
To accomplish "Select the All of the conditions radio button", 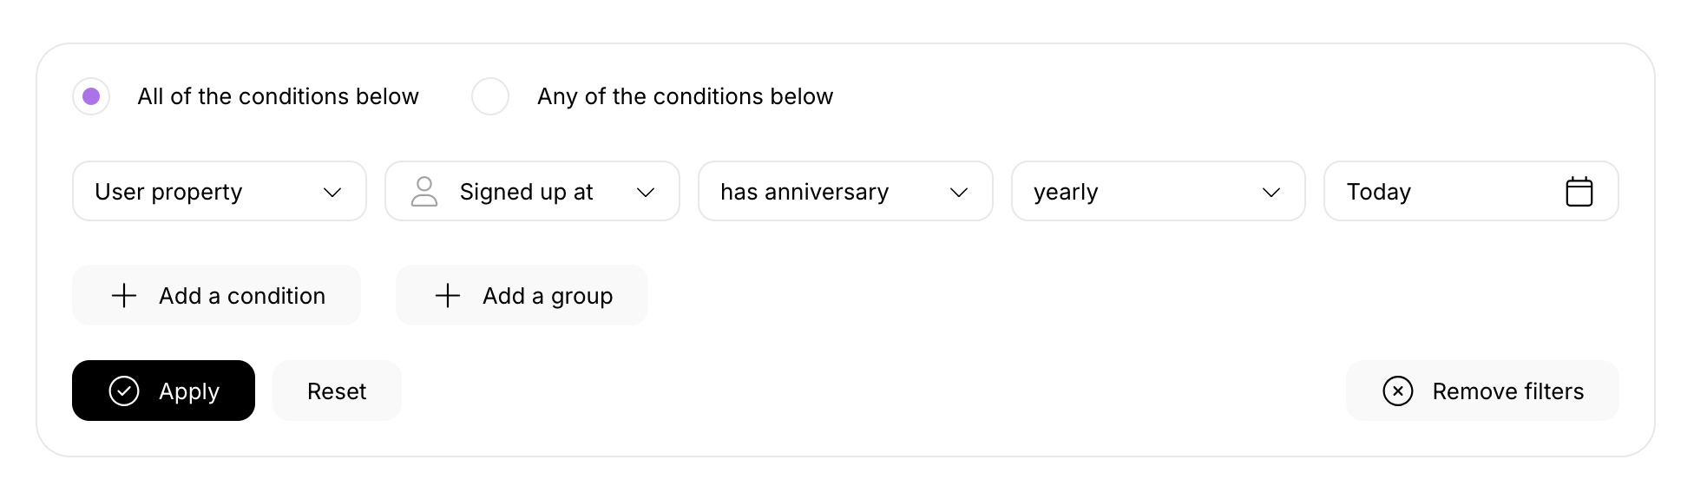I will click(91, 96).
